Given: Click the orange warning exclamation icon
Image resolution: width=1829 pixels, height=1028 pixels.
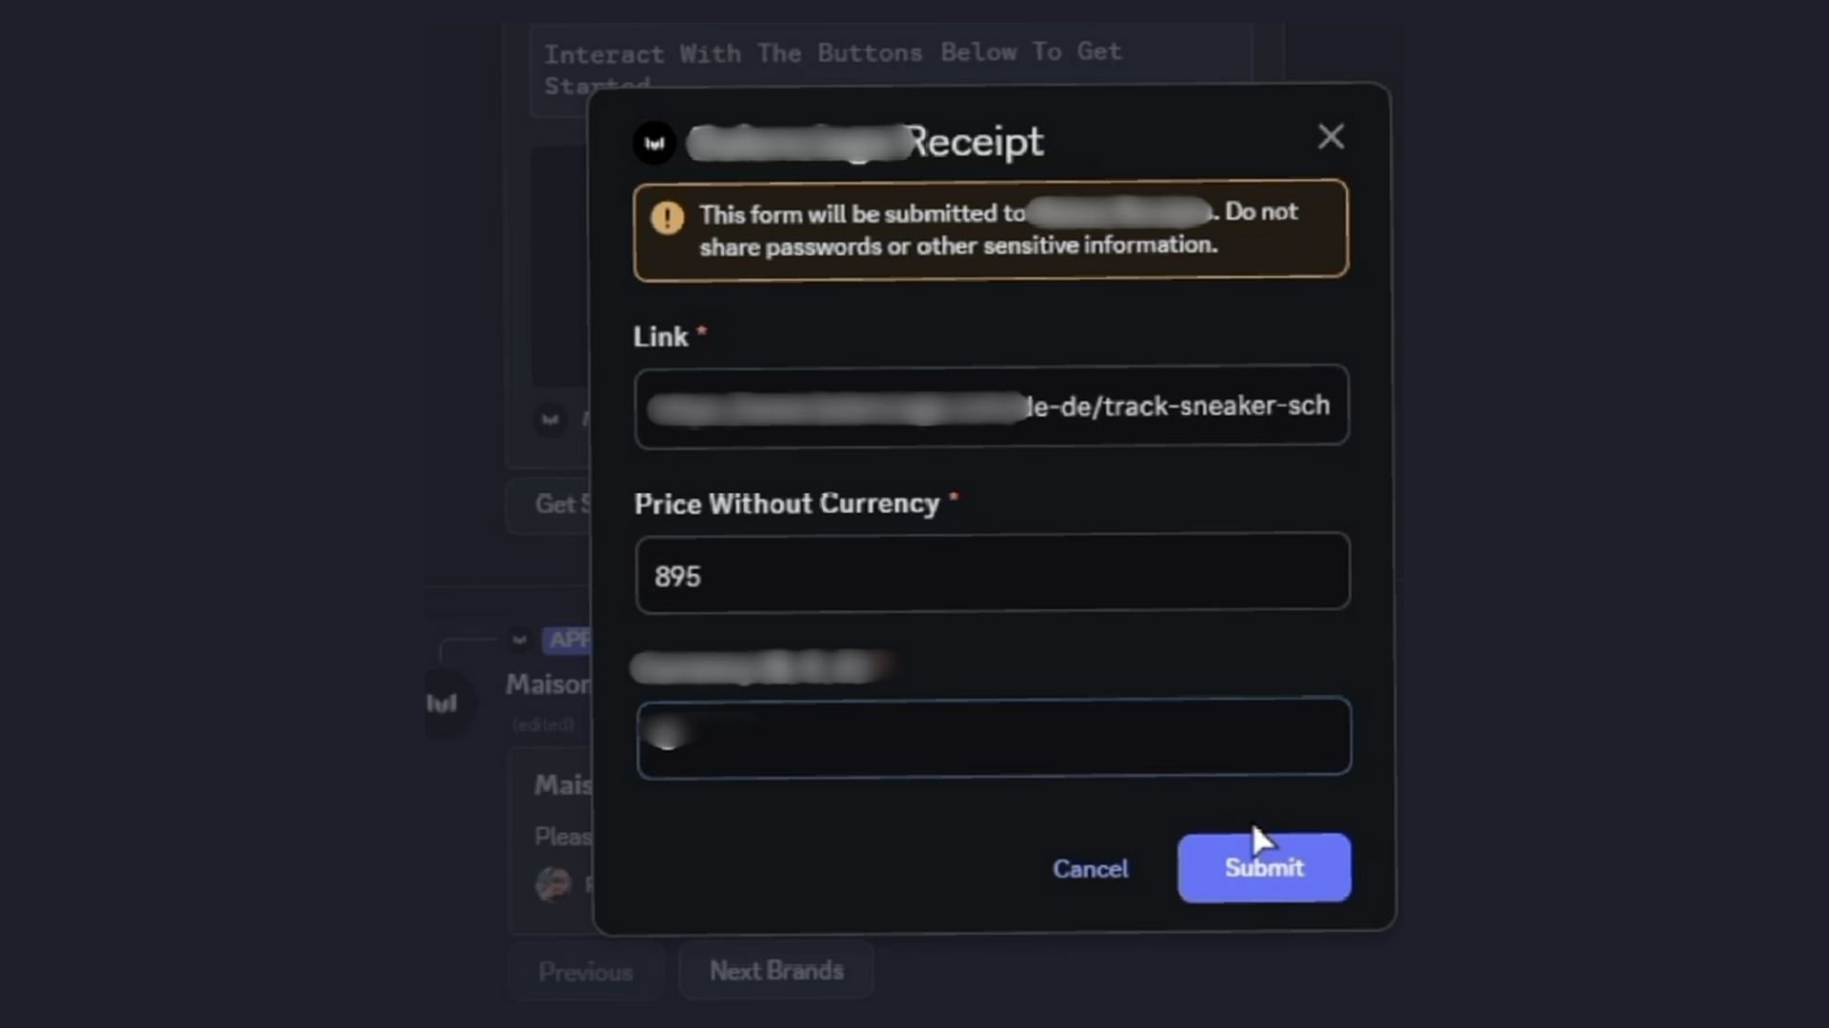Looking at the screenshot, I should pyautogui.click(x=667, y=218).
